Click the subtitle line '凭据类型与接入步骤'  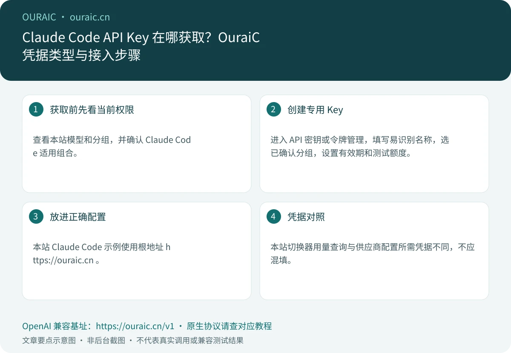pos(81,55)
